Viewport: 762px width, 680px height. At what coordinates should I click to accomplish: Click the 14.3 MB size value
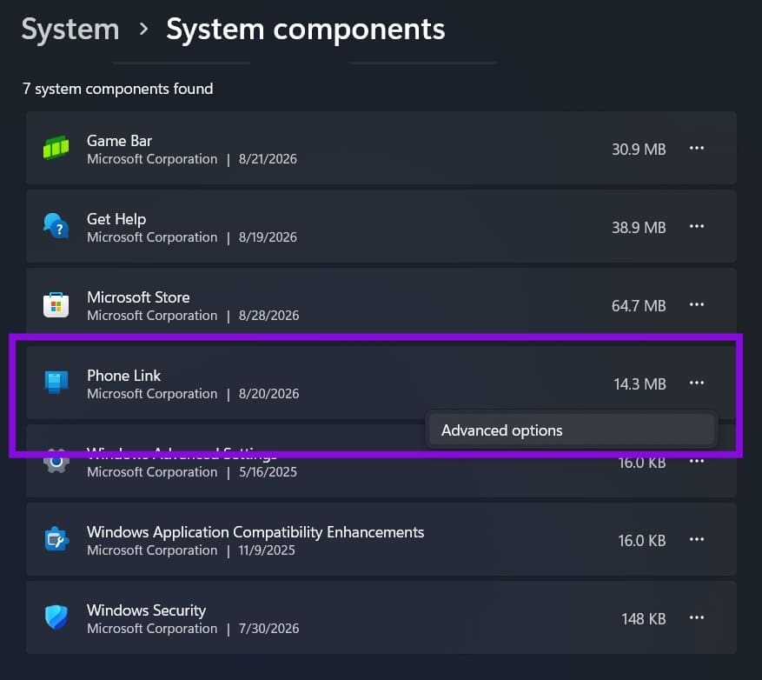click(639, 384)
